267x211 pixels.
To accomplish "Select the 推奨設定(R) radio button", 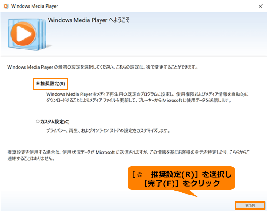I will [38, 84].
